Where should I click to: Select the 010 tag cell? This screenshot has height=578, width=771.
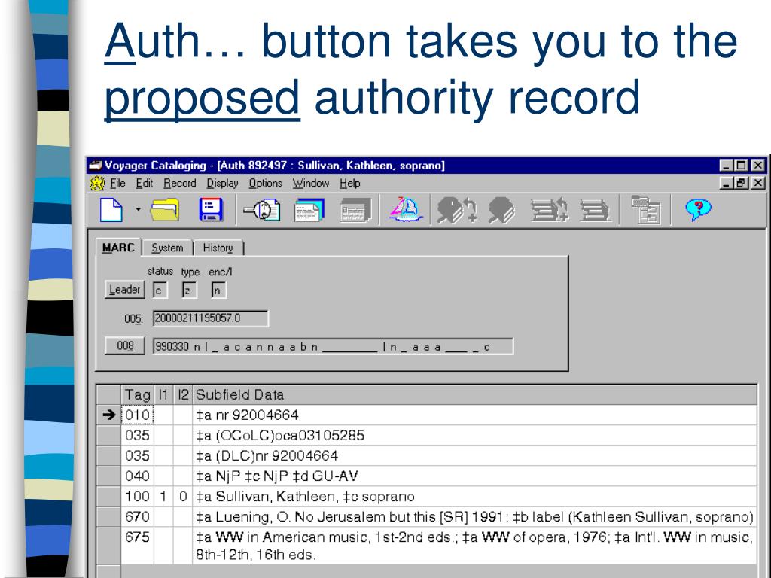click(137, 415)
